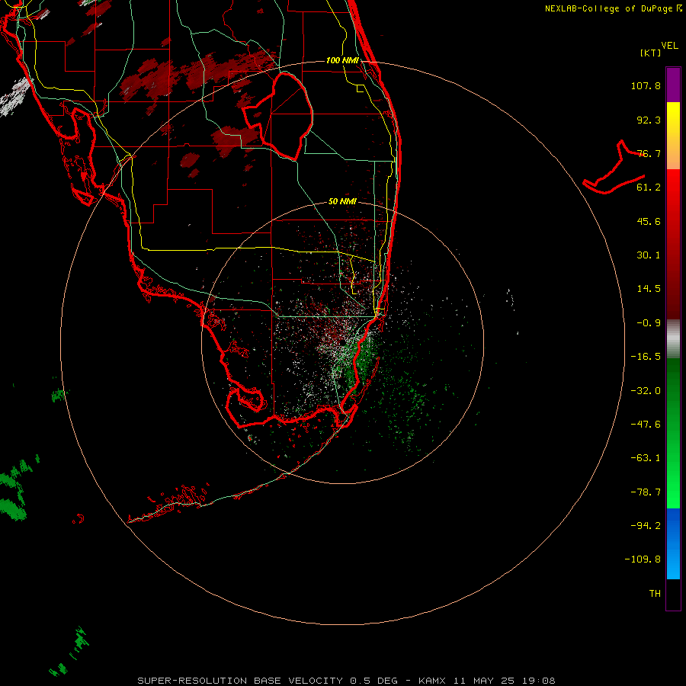686x686 pixels.
Task: Click the -109.8 velocity scale value
Action: [643, 559]
